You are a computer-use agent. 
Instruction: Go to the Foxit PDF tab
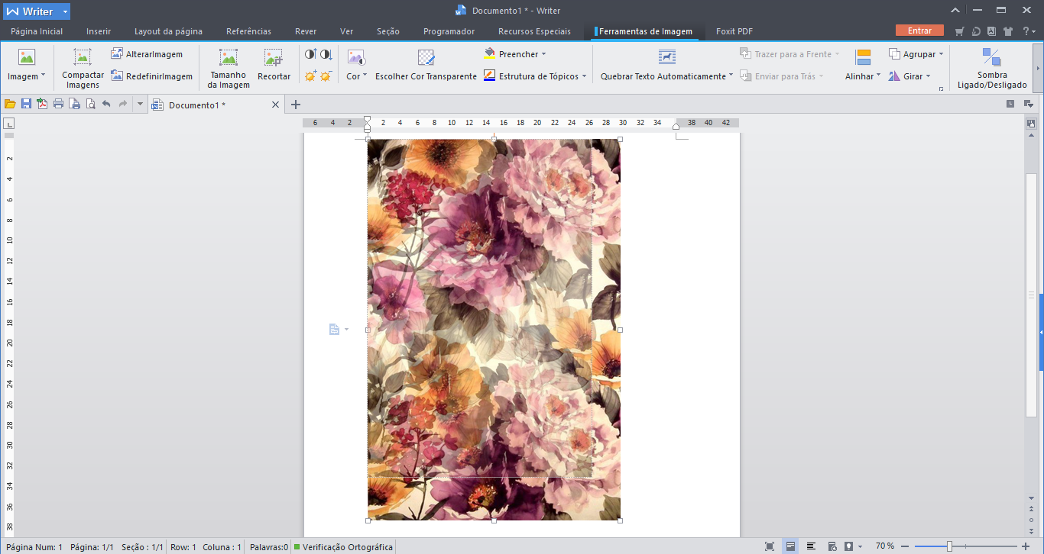(734, 31)
